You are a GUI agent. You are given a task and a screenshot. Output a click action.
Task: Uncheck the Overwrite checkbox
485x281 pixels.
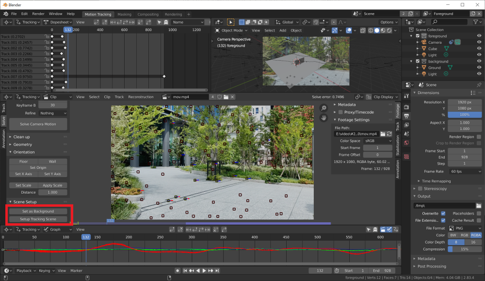pos(443,213)
